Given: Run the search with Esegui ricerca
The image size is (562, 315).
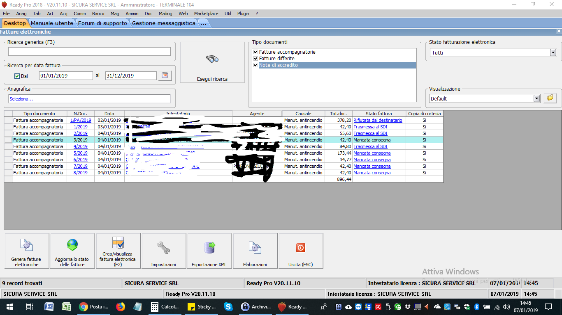Looking at the screenshot, I should pyautogui.click(x=212, y=62).
